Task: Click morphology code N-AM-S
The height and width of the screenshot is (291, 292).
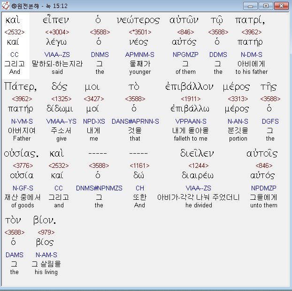Action: [46, 255]
